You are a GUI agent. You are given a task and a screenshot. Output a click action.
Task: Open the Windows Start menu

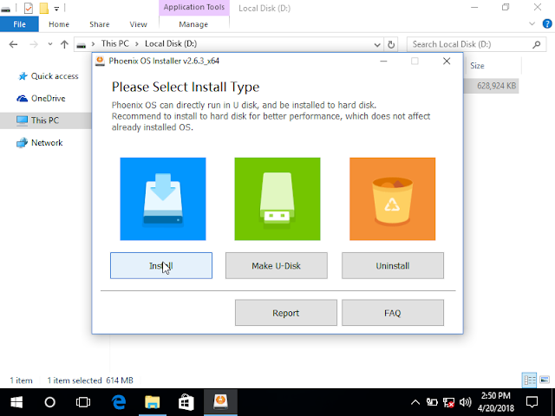(x=16, y=402)
